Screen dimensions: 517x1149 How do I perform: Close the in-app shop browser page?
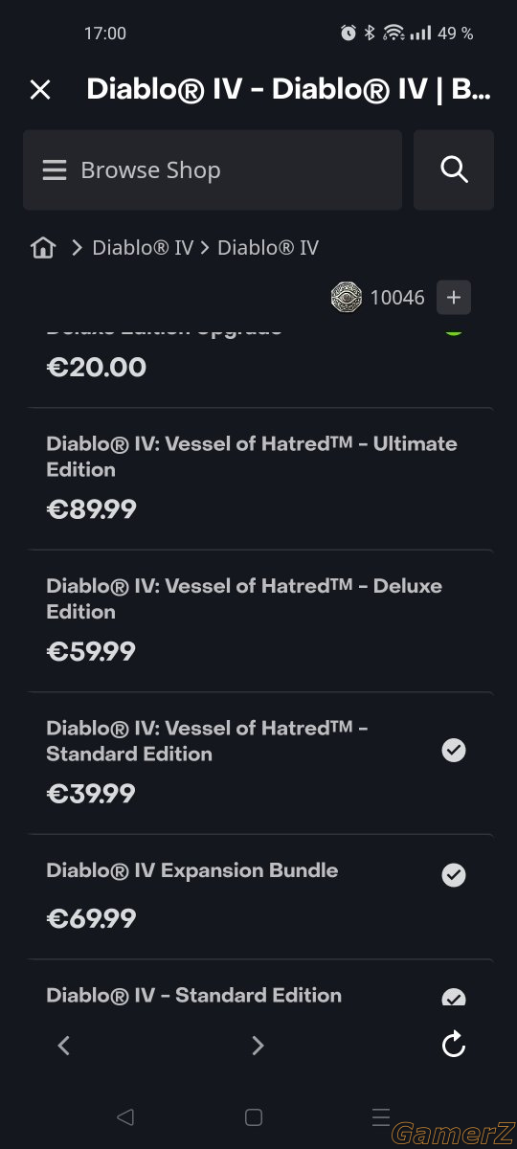tap(40, 90)
